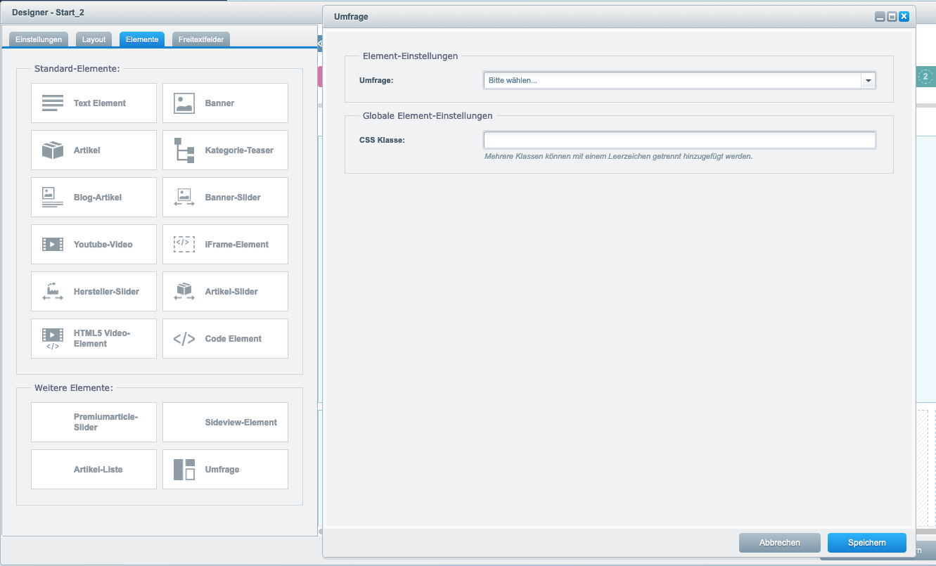This screenshot has width=936, height=566.
Task: Choose the Youtube-Video film icon
Action: 53,245
